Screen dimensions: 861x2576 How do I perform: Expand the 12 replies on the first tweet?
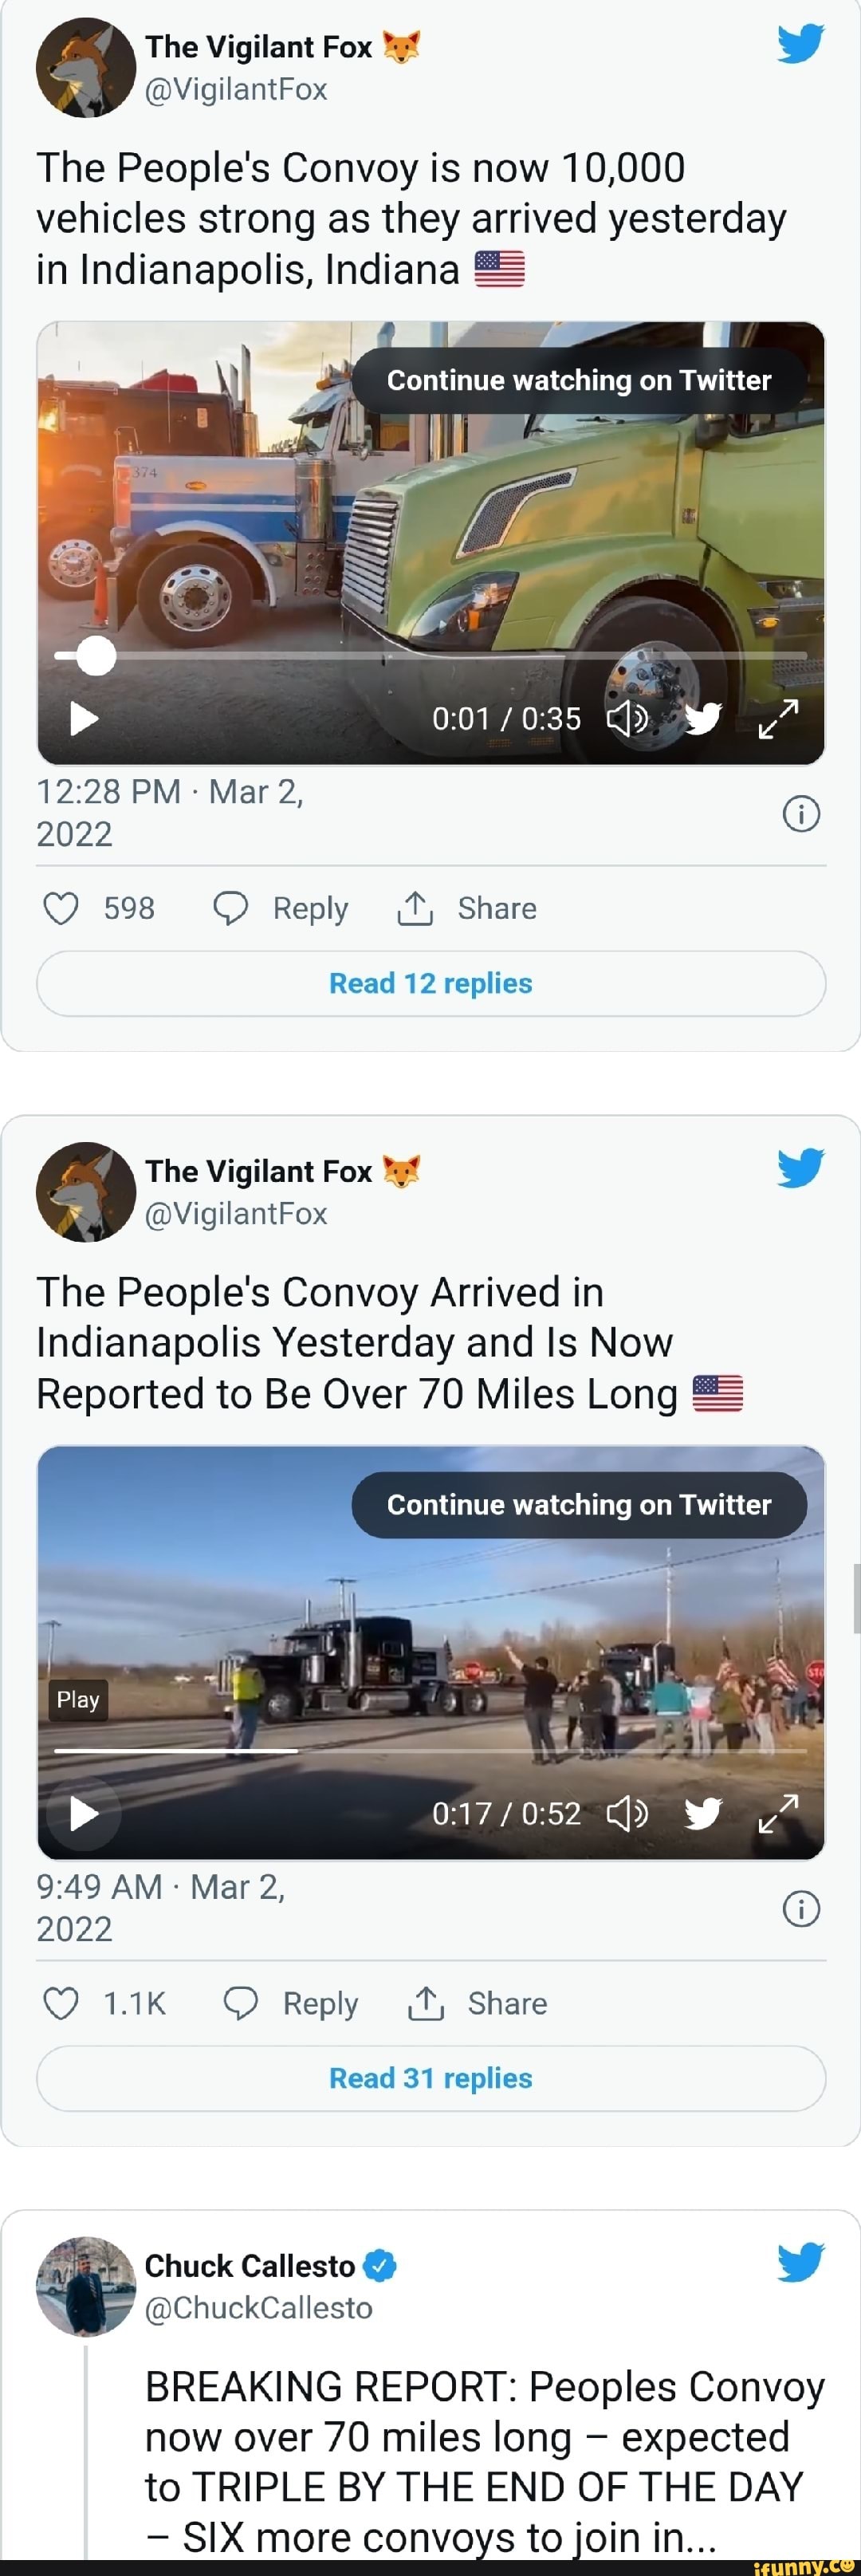(x=430, y=983)
